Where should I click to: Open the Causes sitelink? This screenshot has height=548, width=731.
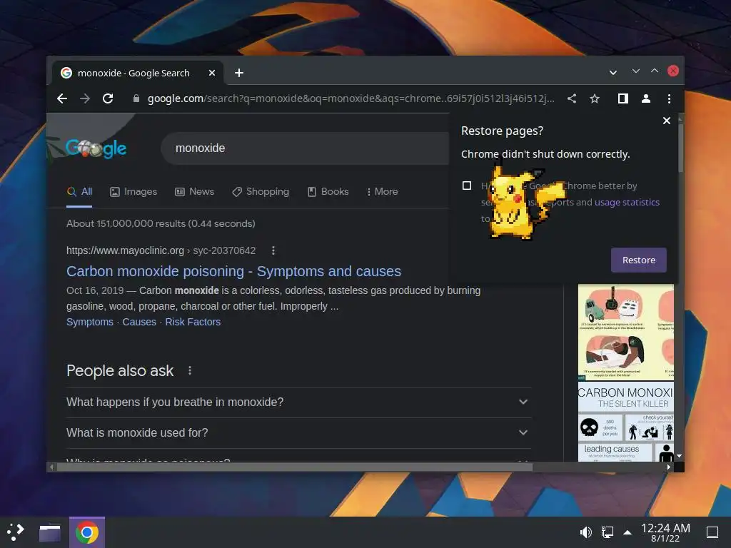pyautogui.click(x=139, y=322)
